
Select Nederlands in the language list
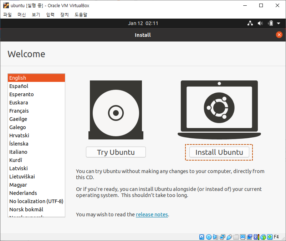pos(36,193)
